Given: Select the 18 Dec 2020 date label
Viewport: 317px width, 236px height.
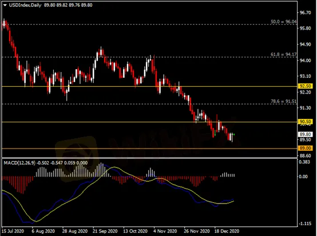Looking at the screenshot, I should (227, 231).
